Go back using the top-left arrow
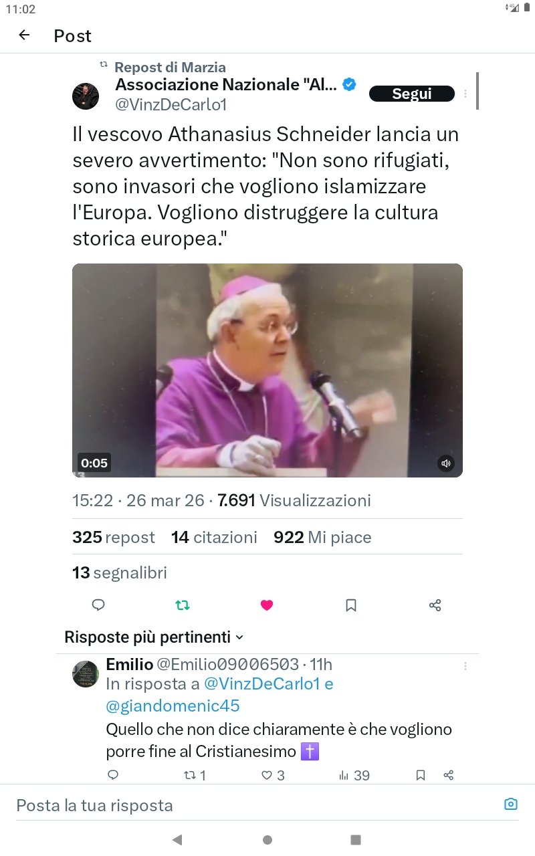The height and width of the screenshot is (856, 535). point(24,35)
